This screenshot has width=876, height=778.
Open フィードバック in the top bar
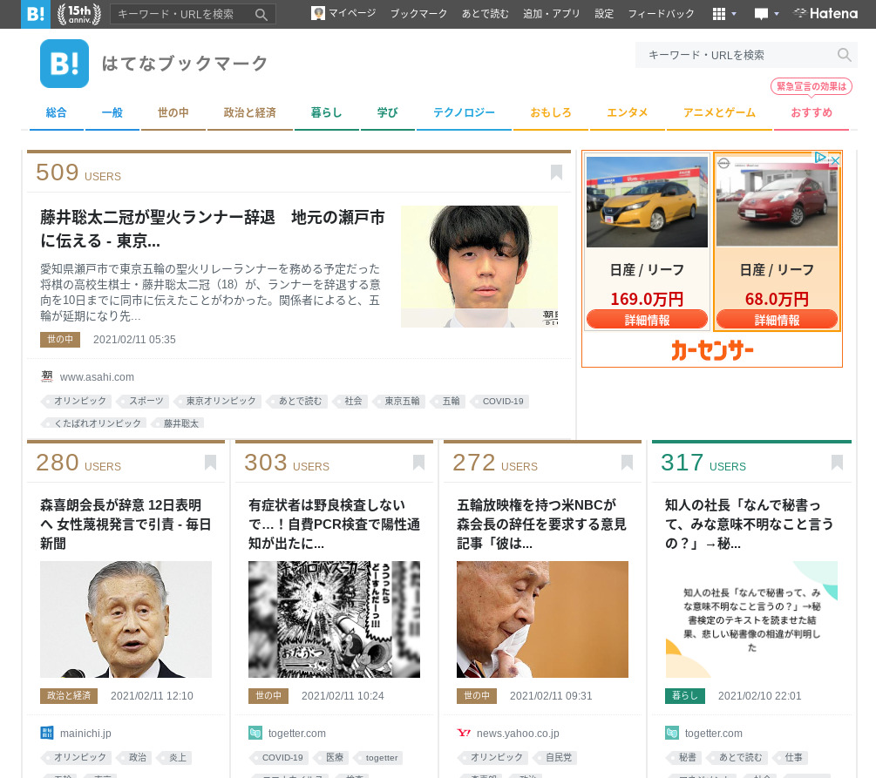[661, 13]
